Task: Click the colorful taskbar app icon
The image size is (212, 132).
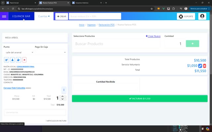Action: point(208,129)
